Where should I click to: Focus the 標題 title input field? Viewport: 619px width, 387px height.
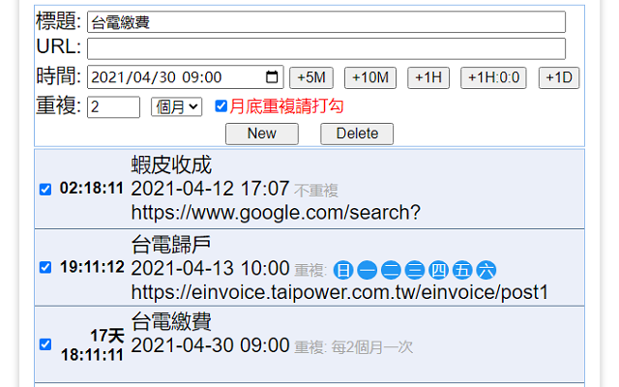point(327,22)
